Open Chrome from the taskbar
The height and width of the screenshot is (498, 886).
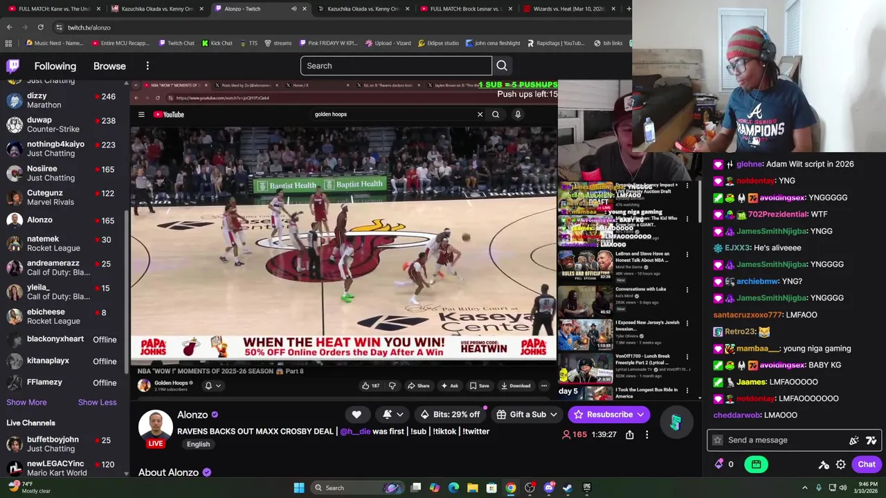tap(510, 488)
